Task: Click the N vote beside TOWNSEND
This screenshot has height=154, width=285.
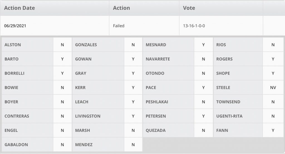Action: [x=273, y=102]
